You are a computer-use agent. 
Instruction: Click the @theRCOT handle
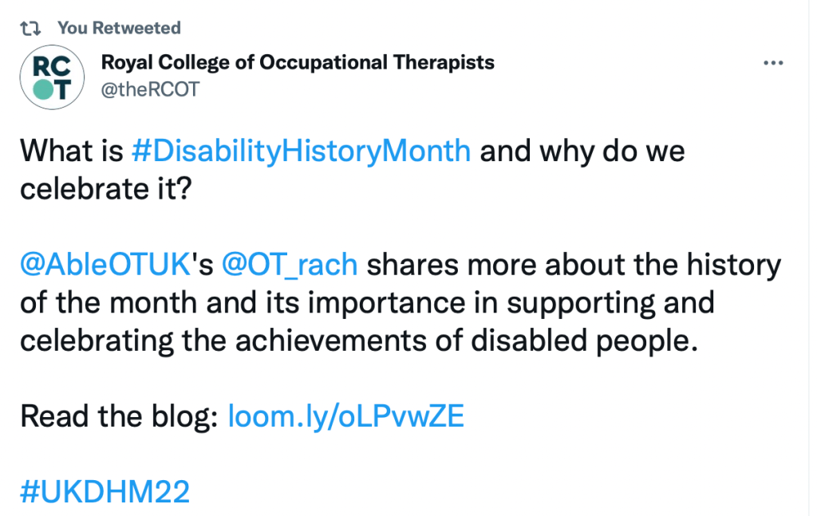(149, 89)
